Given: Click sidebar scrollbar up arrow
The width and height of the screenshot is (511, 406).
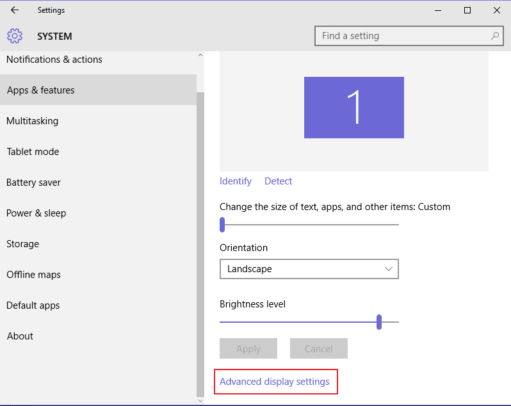Looking at the screenshot, I should click(200, 55).
